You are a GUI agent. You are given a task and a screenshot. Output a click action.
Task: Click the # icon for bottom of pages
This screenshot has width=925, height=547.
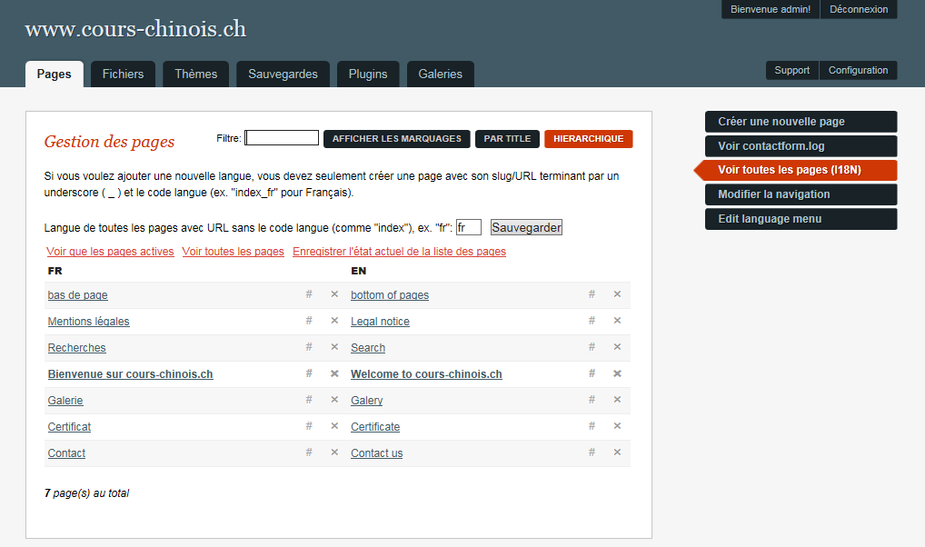click(x=592, y=293)
